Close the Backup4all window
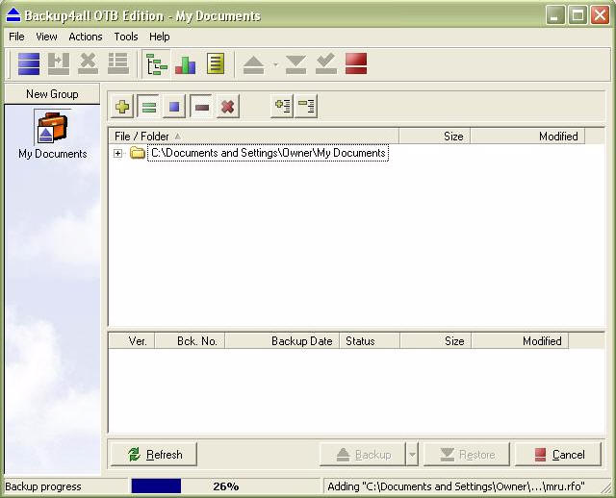The image size is (616, 498). pos(600,15)
